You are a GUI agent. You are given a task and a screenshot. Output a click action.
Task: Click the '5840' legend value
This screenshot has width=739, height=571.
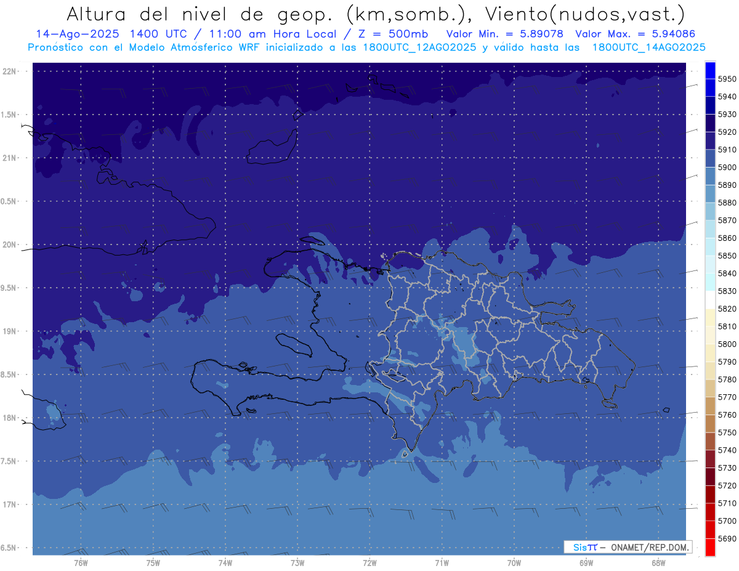(x=727, y=273)
